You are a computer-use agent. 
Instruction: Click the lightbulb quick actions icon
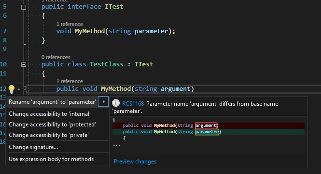12,89
